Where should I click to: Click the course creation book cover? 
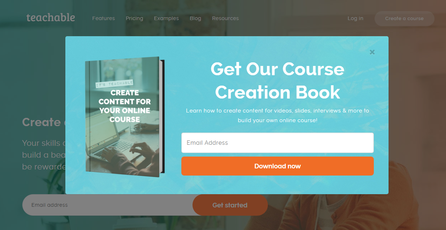point(125,117)
